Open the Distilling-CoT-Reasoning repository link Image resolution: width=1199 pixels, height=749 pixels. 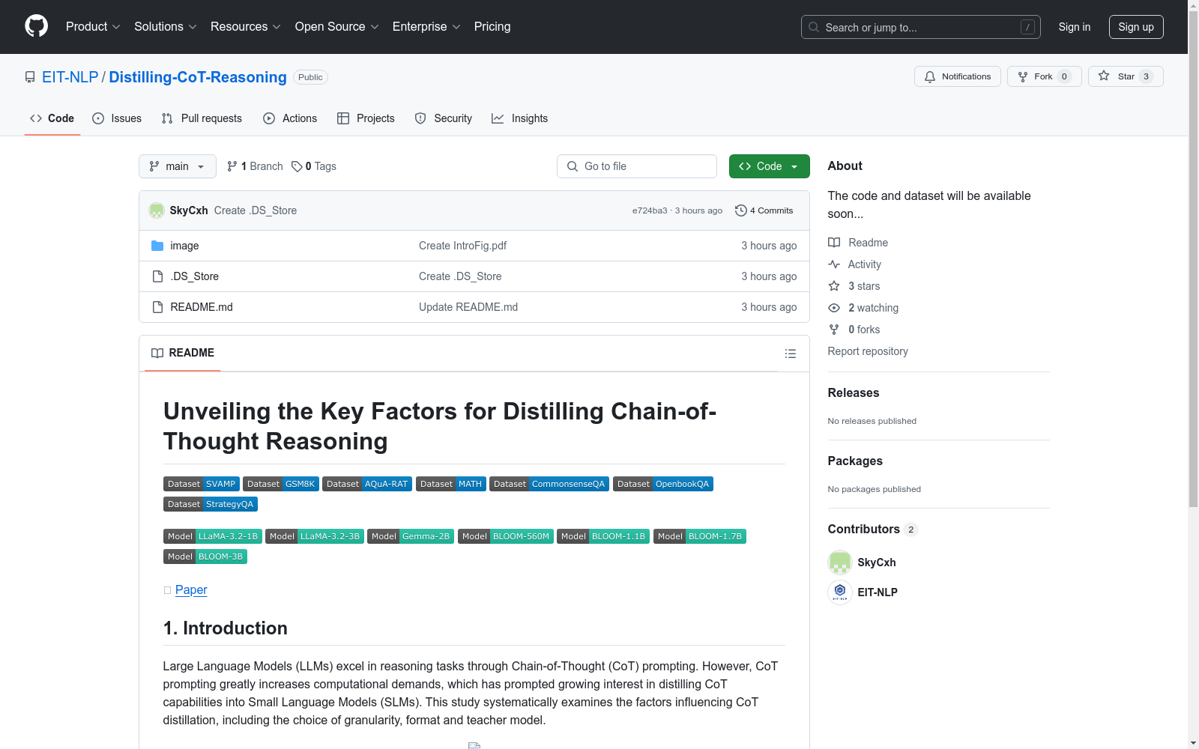(x=198, y=77)
